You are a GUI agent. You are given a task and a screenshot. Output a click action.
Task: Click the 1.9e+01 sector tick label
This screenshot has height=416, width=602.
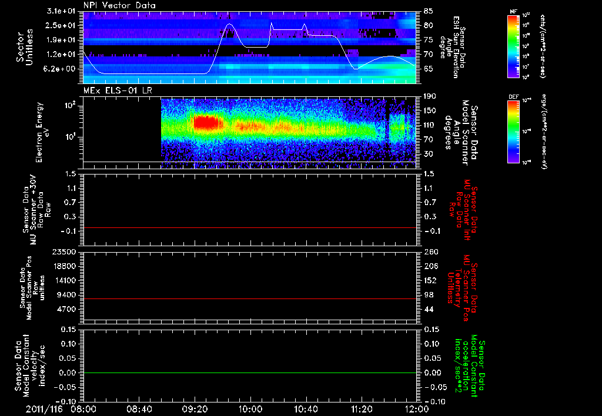coord(61,40)
